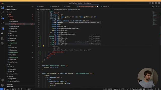Open editor more actions menu

click(159, 6)
